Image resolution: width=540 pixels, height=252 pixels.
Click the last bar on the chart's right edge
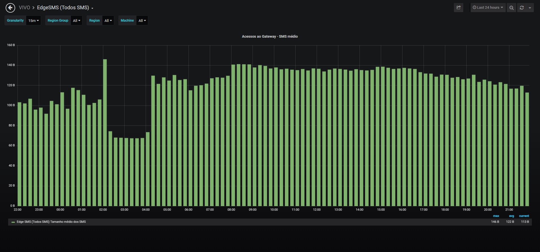[527, 149]
